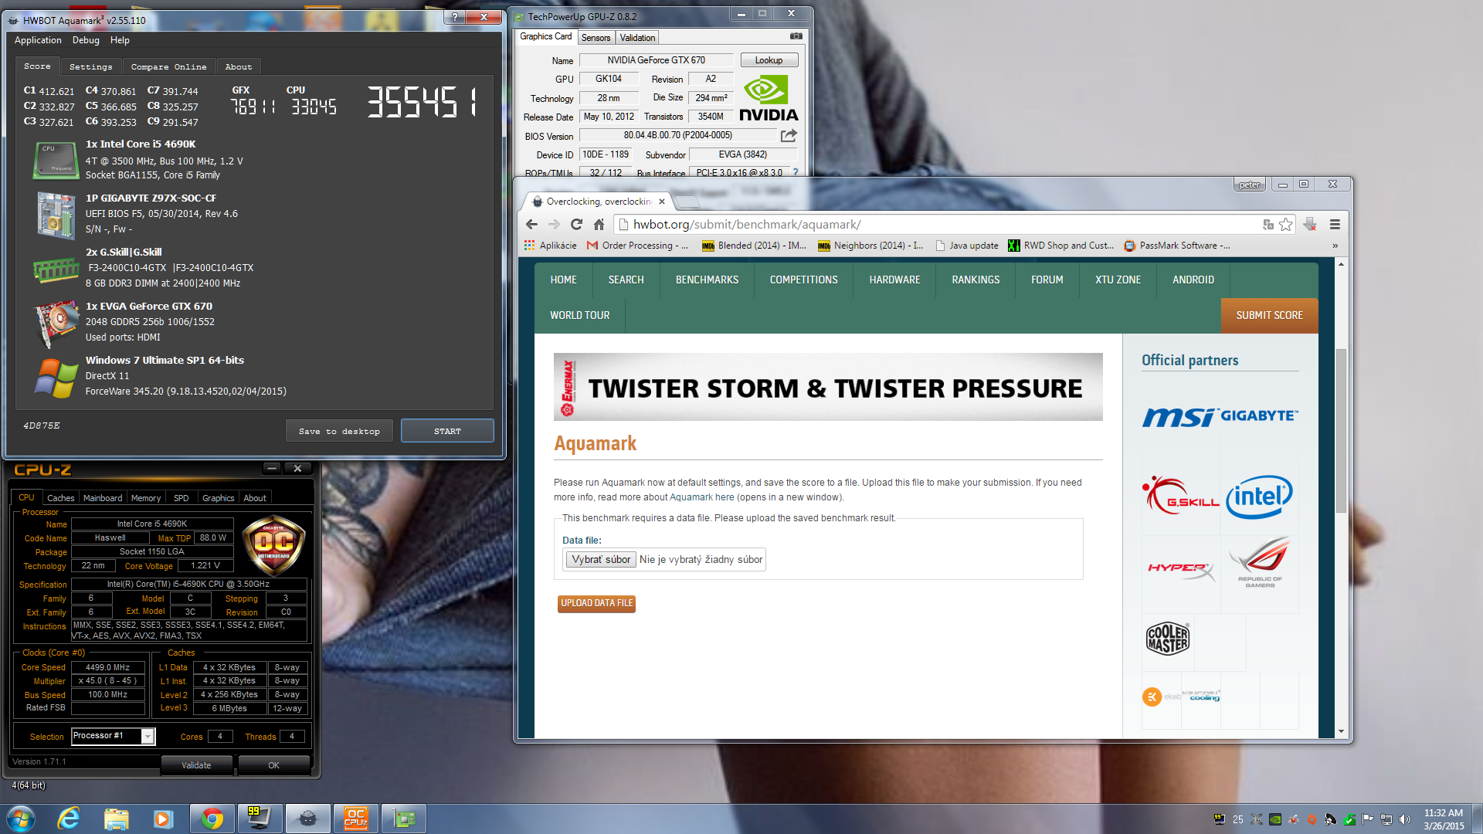Click the Lookup button in GPU-Z
1483x834 pixels.
coord(769,60)
